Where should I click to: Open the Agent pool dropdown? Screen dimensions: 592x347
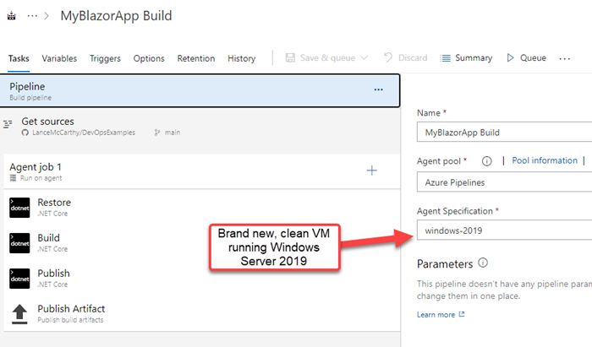(503, 181)
